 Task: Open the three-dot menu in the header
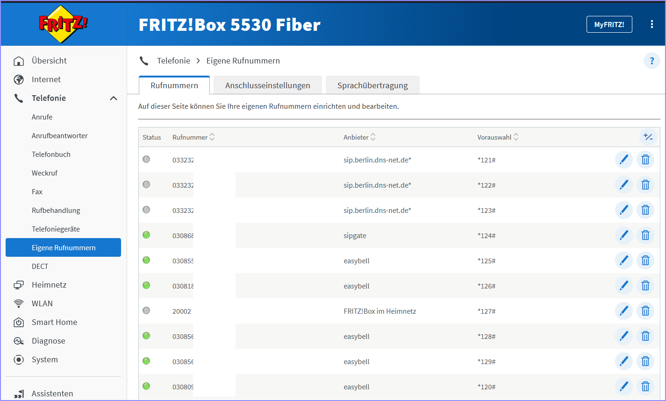point(652,24)
